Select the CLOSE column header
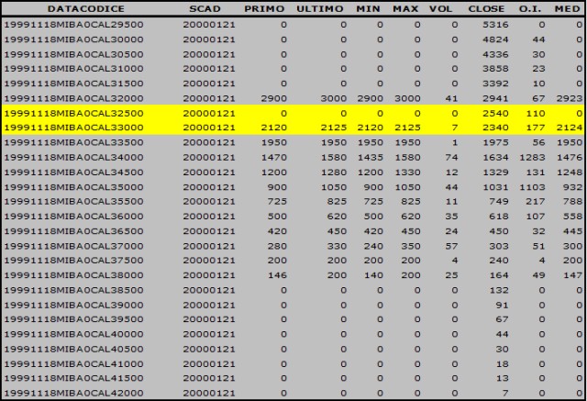The image size is (587, 401). 485,7
